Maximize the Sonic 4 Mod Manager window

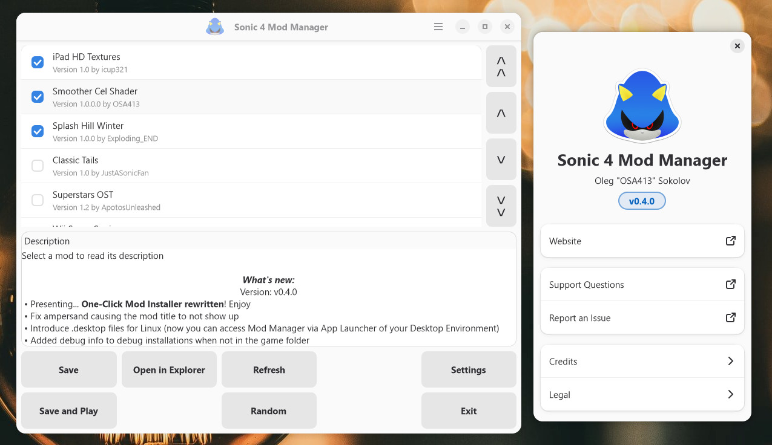click(485, 27)
